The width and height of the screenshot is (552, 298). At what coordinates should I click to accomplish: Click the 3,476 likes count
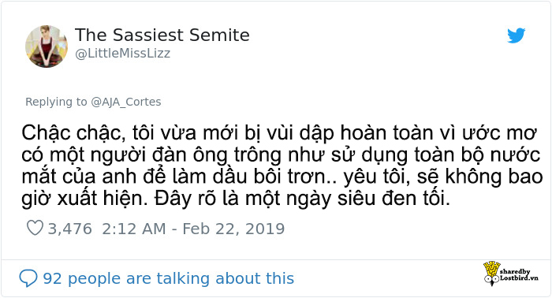(x=69, y=229)
